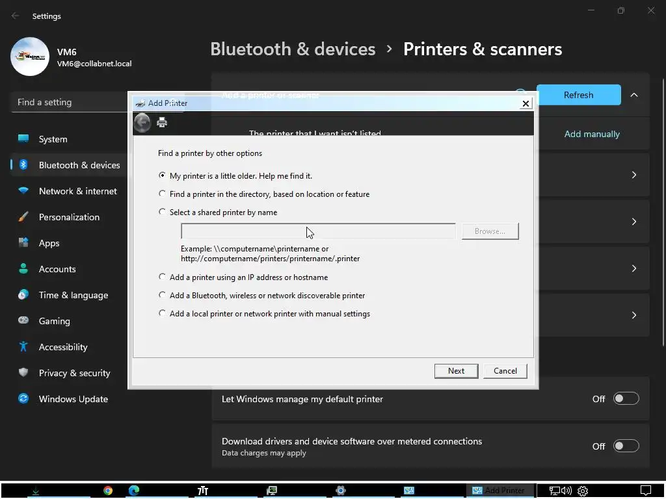Click the text-size TT icon in taskbar

pyautogui.click(x=203, y=491)
